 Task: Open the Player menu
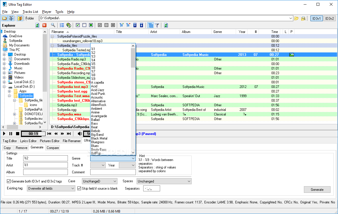[x=47, y=12]
